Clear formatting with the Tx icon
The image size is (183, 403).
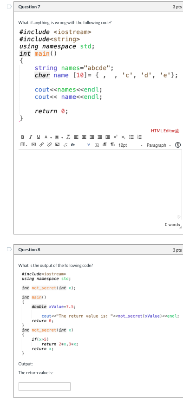(x=68, y=137)
